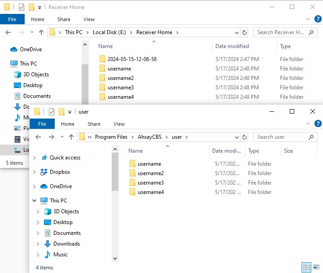Click the Back arrow in user window

[38, 137]
